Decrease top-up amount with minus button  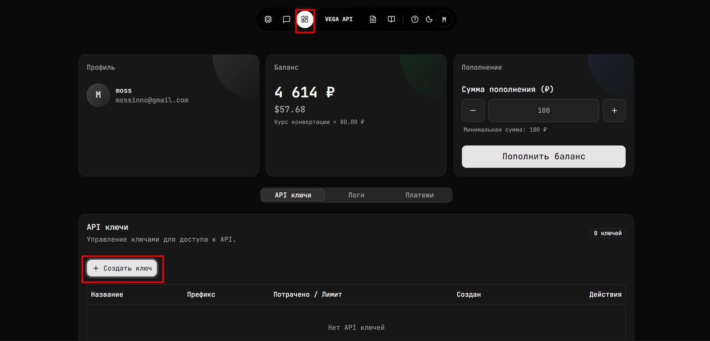coord(473,110)
